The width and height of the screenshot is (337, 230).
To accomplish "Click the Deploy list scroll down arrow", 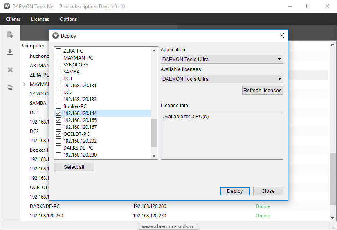I will [x=154, y=156].
